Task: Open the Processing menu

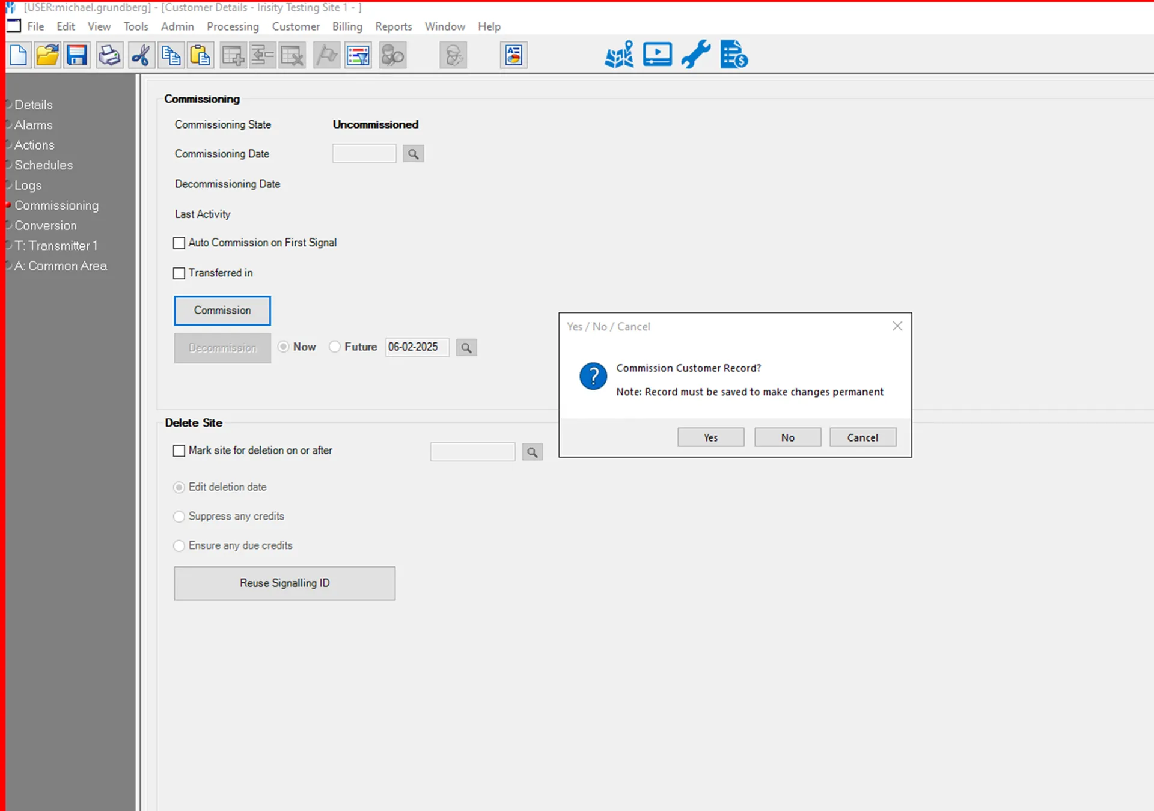Action: (x=233, y=26)
